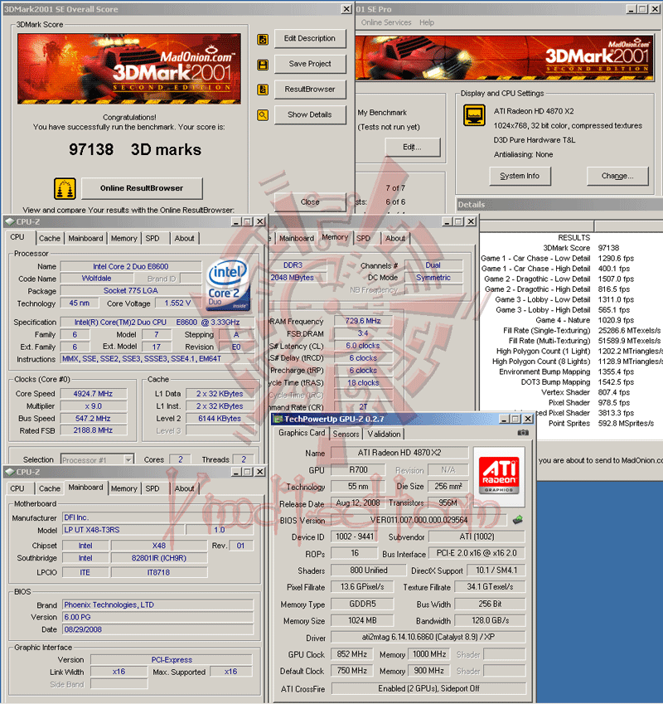Click the Edit Description button
This screenshot has height=704, width=663.
tap(310, 39)
